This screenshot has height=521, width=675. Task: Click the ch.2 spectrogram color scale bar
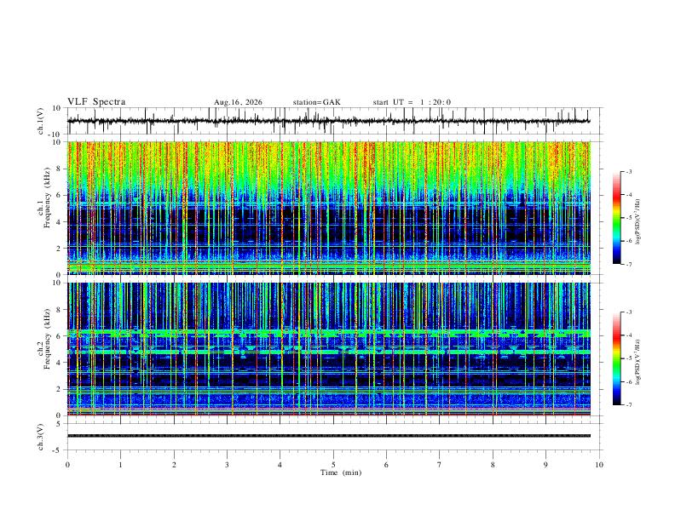[616, 358]
